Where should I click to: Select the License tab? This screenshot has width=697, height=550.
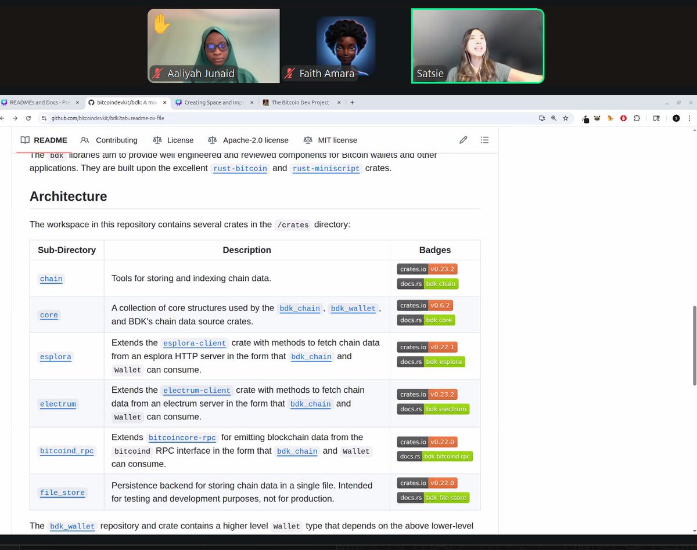[x=173, y=140]
